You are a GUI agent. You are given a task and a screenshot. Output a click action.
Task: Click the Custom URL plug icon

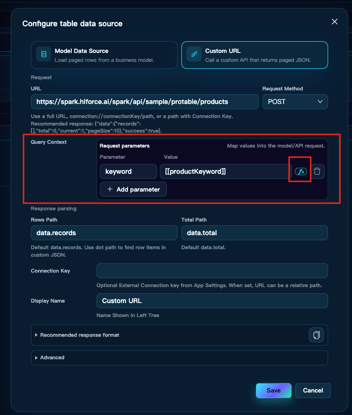[194, 54]
